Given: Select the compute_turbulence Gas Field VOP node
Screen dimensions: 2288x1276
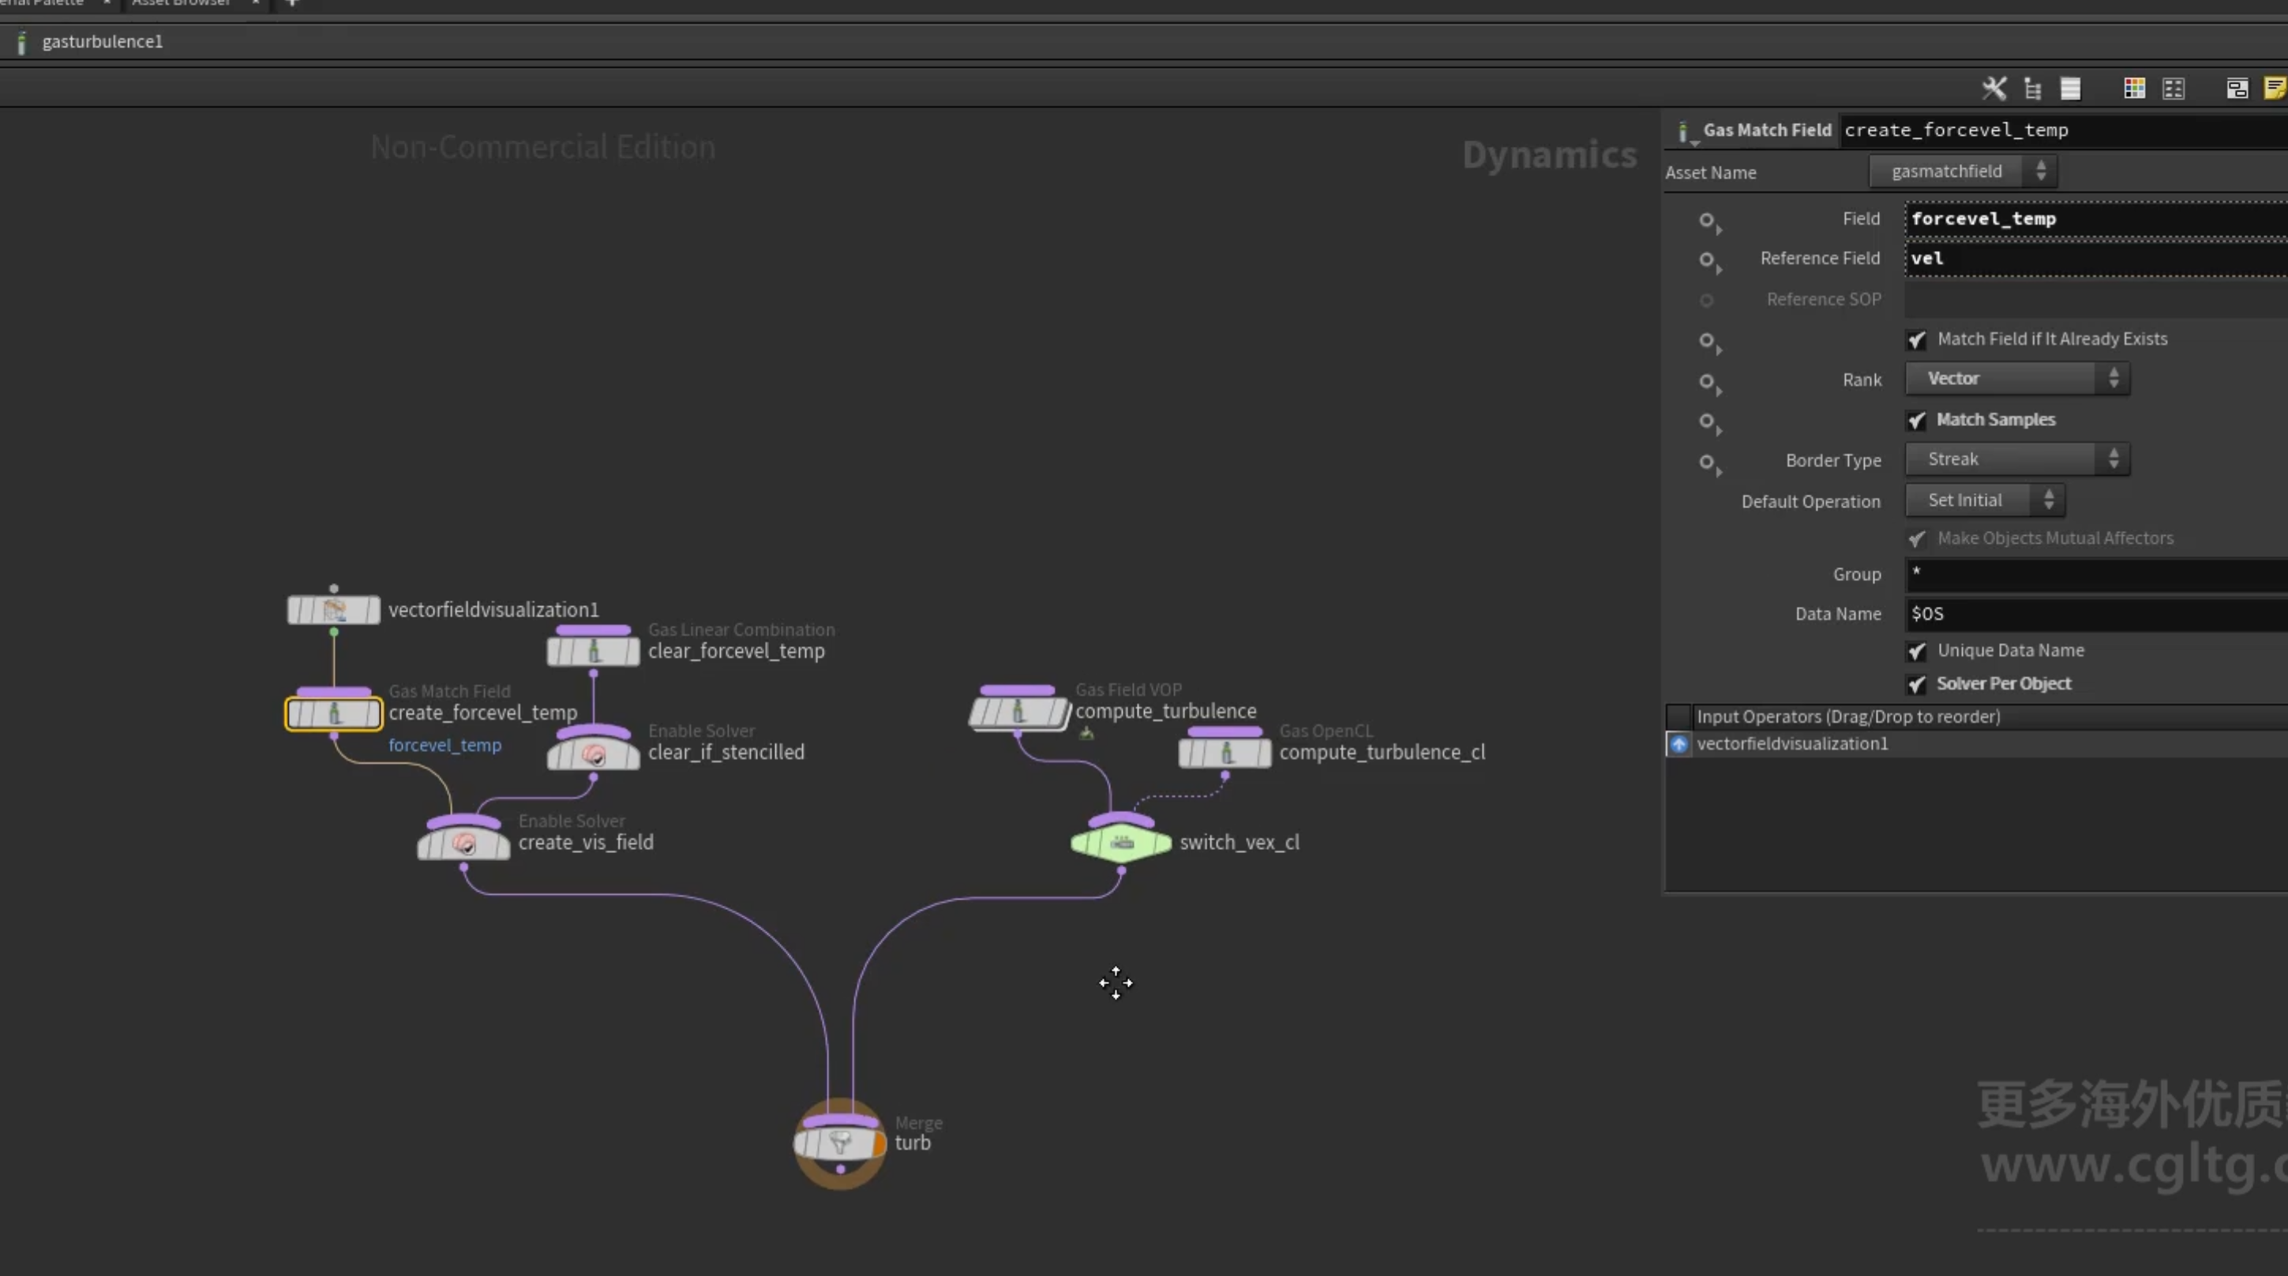Looking at the screenshot, I should (1018, 711).
